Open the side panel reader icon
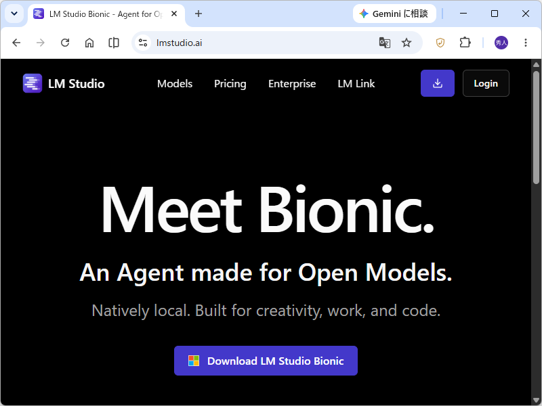The width and height of the screenshot is (542, 406). pyautogui.click(x=114, y=43)
